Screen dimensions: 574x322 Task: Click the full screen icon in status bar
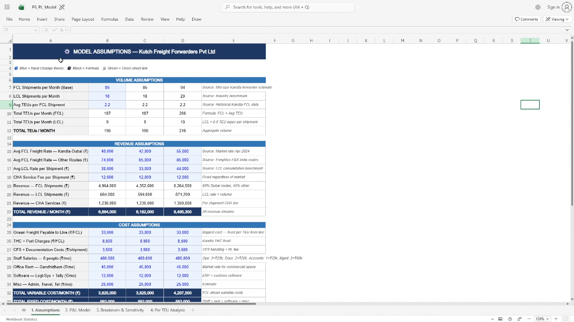point(565,319)
